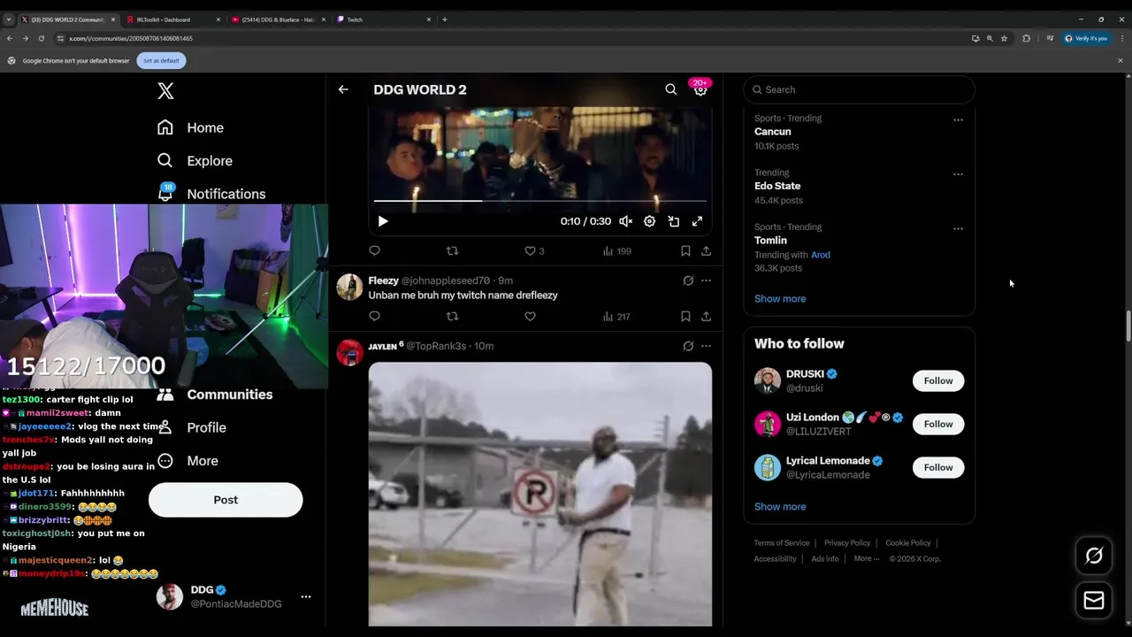Open Communities in sidebar
Image resolution: width=1132 pixels, height=637 pixels.
[x=215, y=395]
